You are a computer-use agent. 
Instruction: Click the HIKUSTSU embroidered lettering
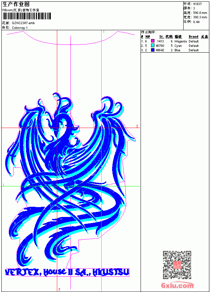tap(110, 272)
